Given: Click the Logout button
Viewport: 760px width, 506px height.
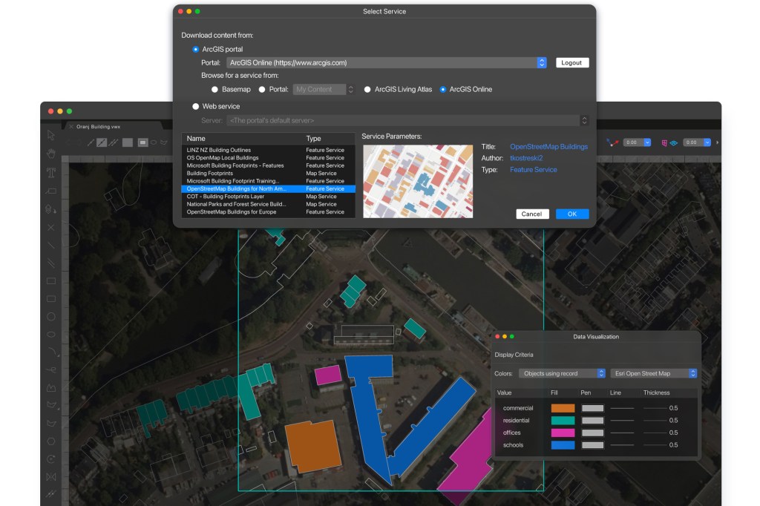Looking at the screenshot, I should click(571, 63).
